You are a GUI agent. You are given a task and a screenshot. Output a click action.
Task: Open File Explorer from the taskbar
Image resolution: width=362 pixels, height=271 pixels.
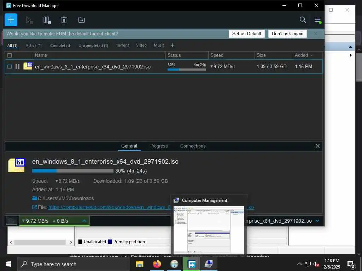click(139, 264)
